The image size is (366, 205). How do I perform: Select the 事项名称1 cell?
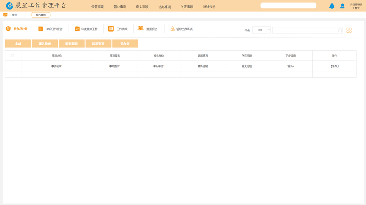click(x=57, y=66)
